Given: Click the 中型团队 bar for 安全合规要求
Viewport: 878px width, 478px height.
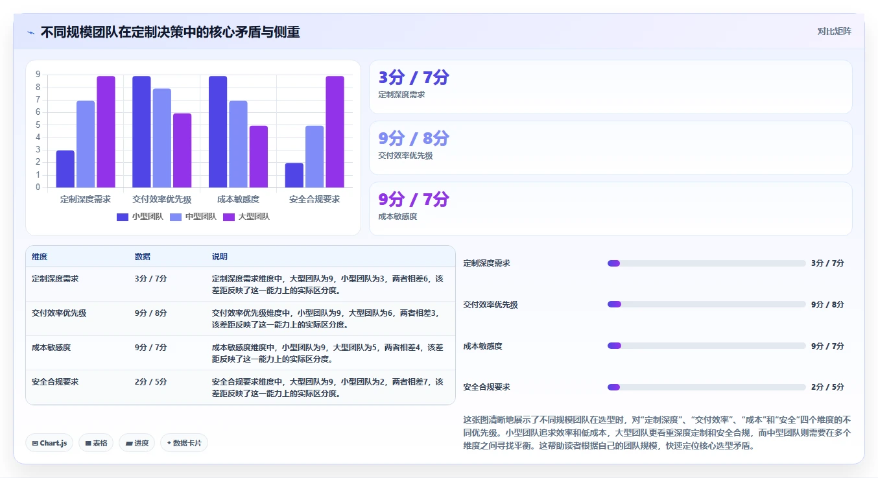Looking at the screenshot, I should click(x=314, y=157).
